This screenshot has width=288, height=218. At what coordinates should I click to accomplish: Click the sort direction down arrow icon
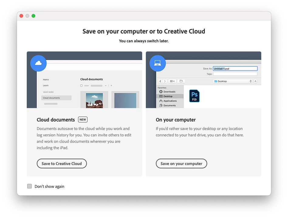click(111, 86)
